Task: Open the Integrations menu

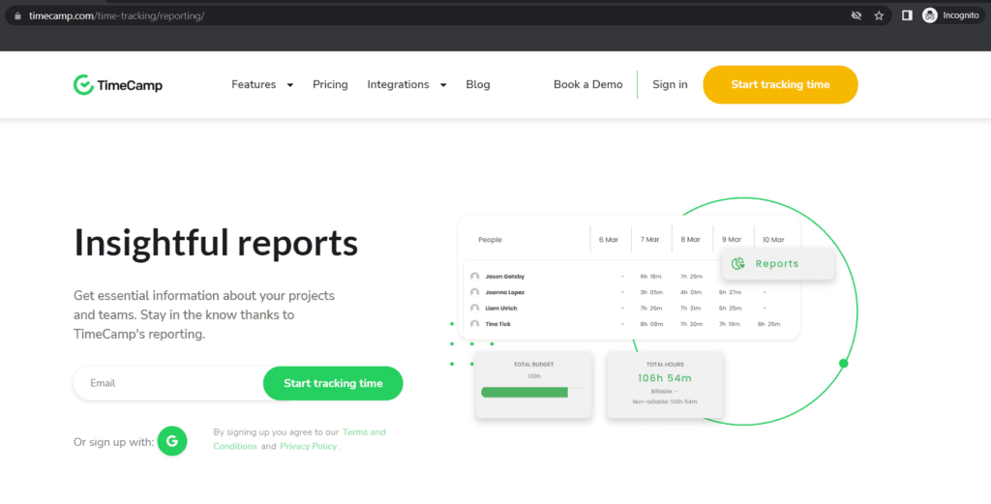Action: click(398, 84)
